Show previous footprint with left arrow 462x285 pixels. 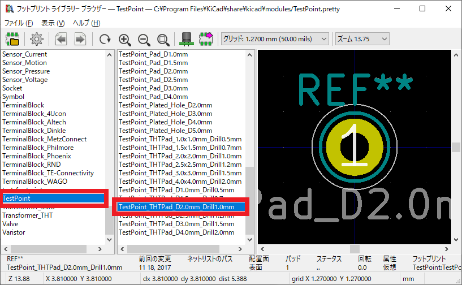[61, 39]
